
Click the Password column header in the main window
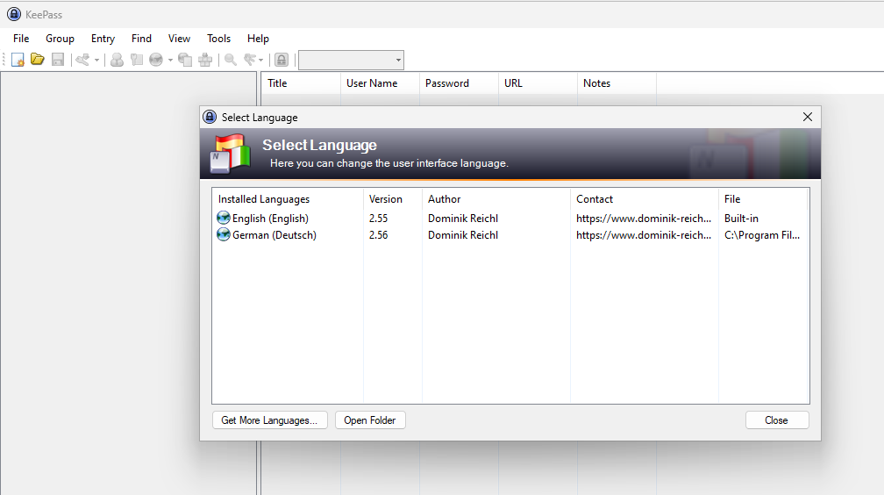459,83
